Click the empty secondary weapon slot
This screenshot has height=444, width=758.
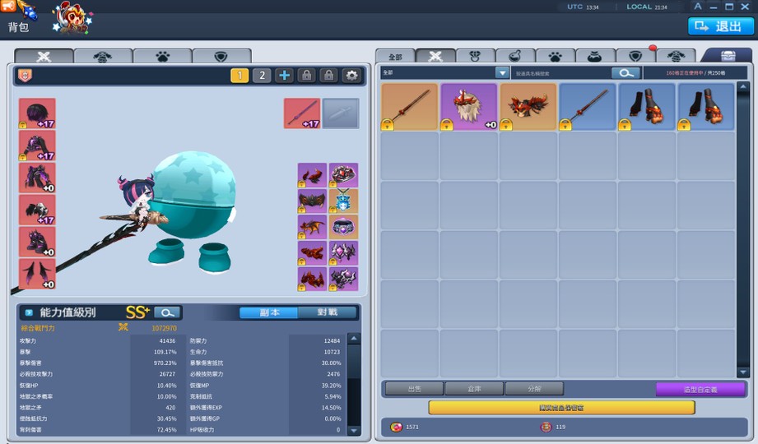pos(341,113)
